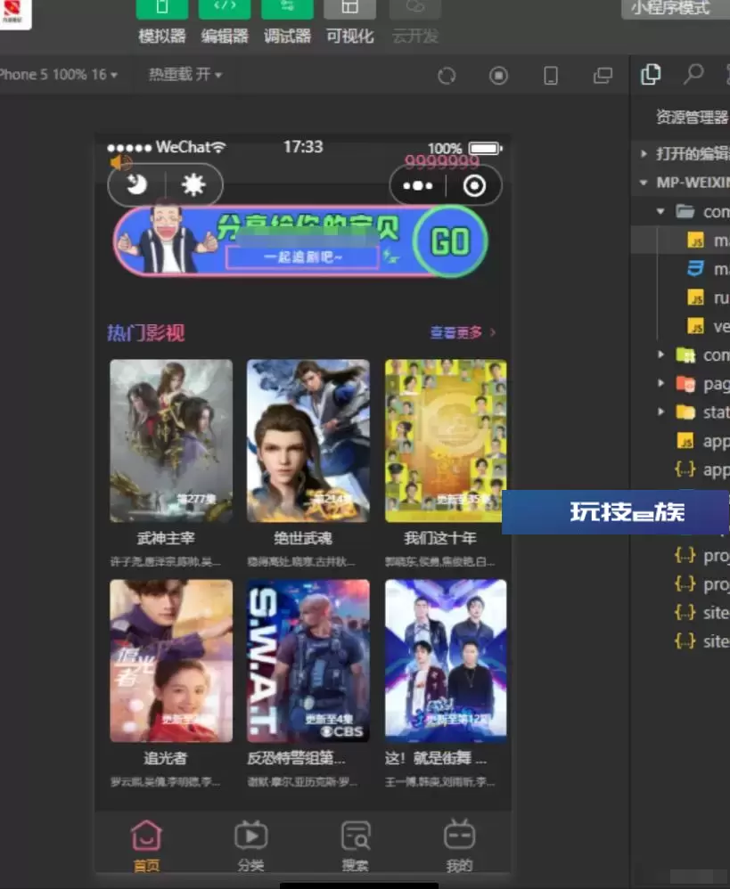The image size is (730, 889).
Task: Toggle the 调试器 debugger panel
Action: click(287, 21)
